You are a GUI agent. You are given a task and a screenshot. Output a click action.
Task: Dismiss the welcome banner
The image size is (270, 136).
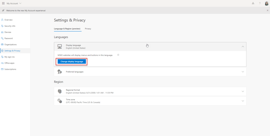coord(268,10)
